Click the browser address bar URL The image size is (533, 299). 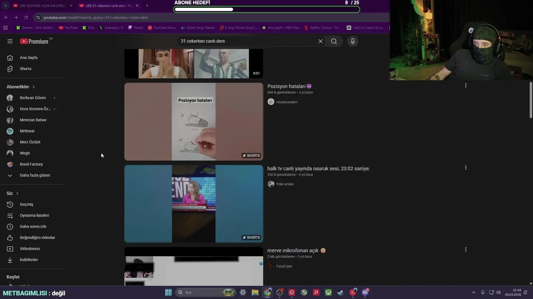click(96, 17)
